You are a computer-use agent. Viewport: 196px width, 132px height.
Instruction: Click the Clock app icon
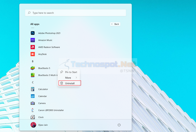click(33, 117)
